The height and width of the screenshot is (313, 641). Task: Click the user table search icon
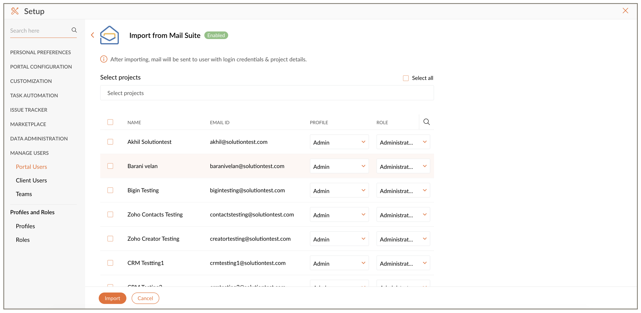pyautogui.click(x=426, y=122)
